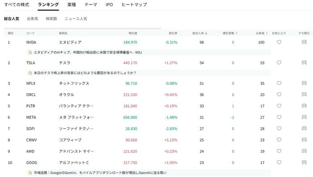Favorite ORCL with heart icon

[x=279, y=95]
